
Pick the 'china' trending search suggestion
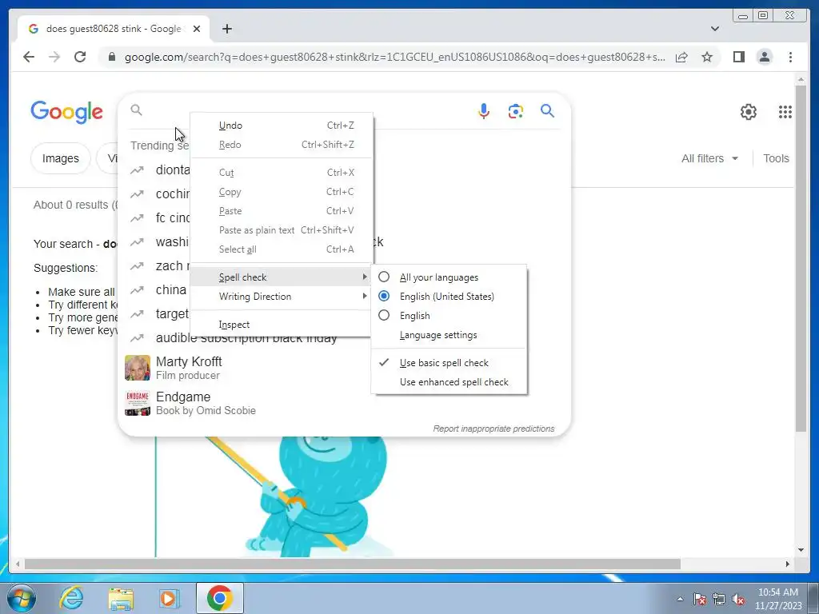pyautogui.click(x=171, y=289)
